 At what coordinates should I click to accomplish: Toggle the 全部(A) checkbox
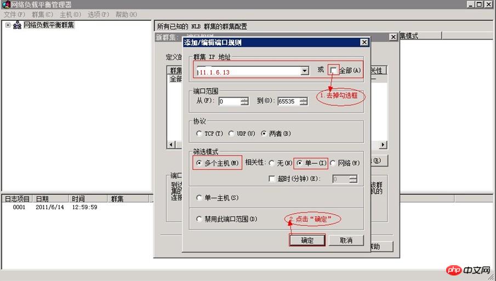click(x=333, y=71)
